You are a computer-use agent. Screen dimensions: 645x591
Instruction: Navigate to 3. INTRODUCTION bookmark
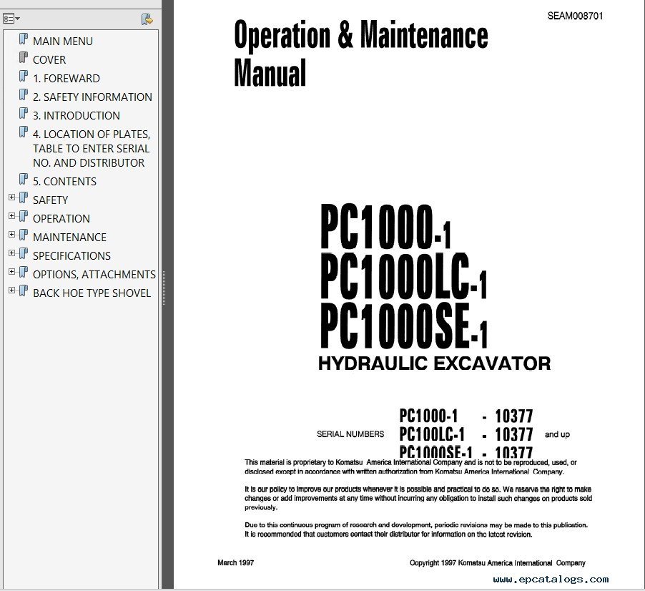pyautogui.click(x=76, y=116)
